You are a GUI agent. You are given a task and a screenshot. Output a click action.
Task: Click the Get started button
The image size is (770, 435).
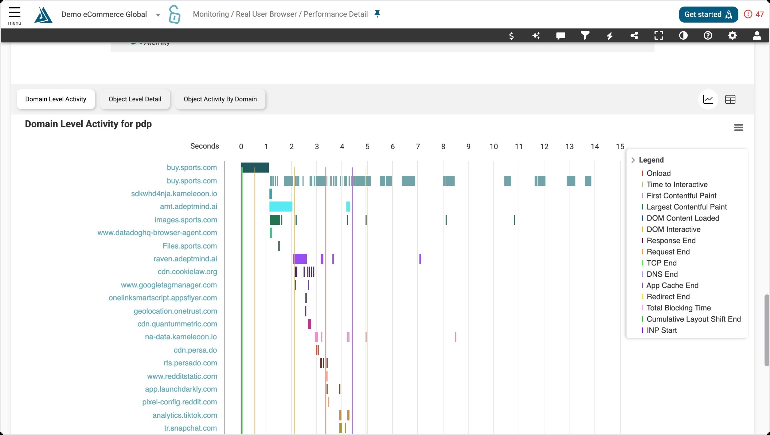click(708, 14)
